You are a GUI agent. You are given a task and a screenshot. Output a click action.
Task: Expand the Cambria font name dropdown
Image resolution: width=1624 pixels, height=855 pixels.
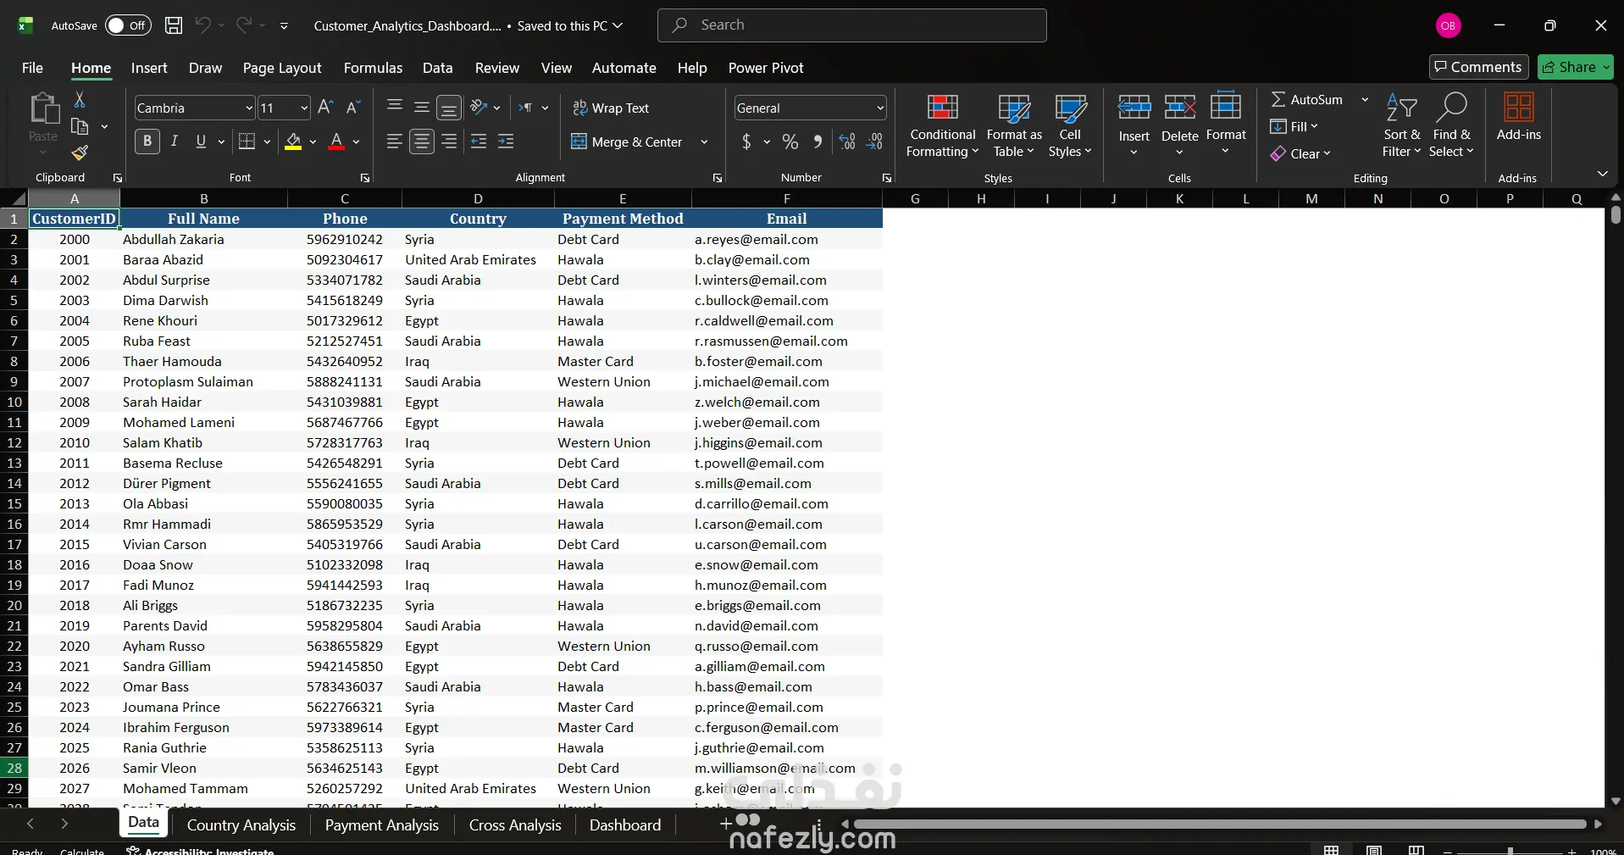tap(249, 108)
